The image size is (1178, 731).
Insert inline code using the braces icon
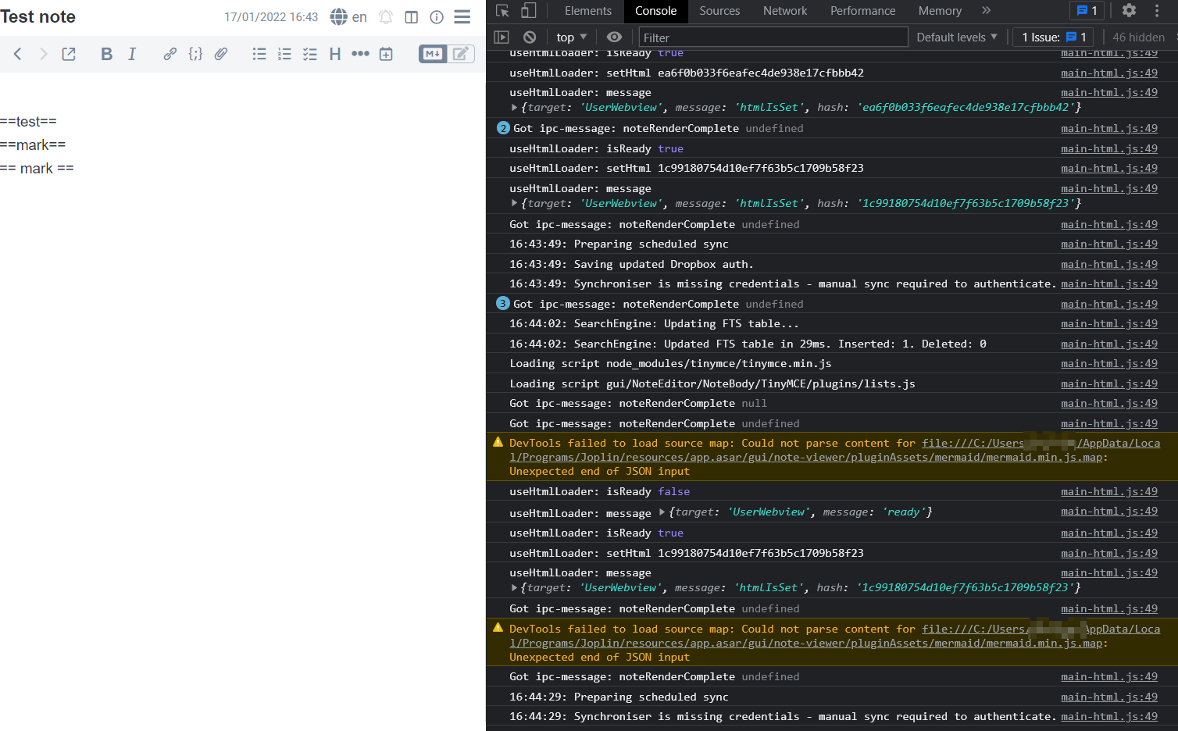tap(195, 54)
